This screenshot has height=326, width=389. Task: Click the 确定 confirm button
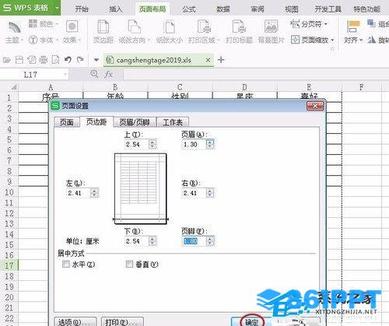pos(251,322)
